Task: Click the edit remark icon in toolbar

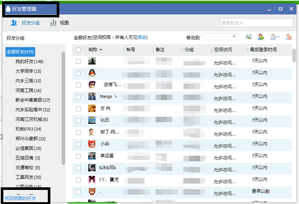Action: click(x=248, y=37)
